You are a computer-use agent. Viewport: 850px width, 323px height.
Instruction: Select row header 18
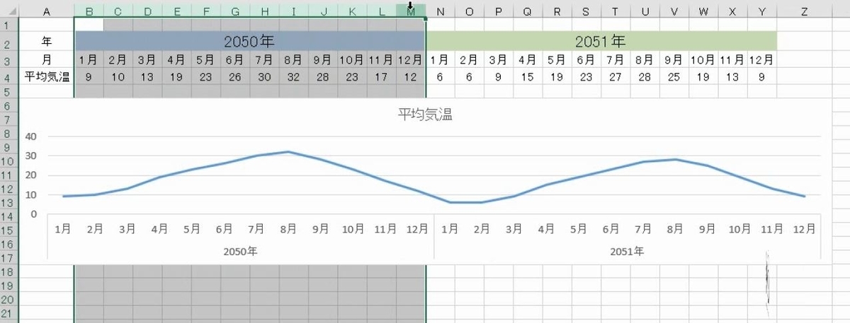(8, 272)
